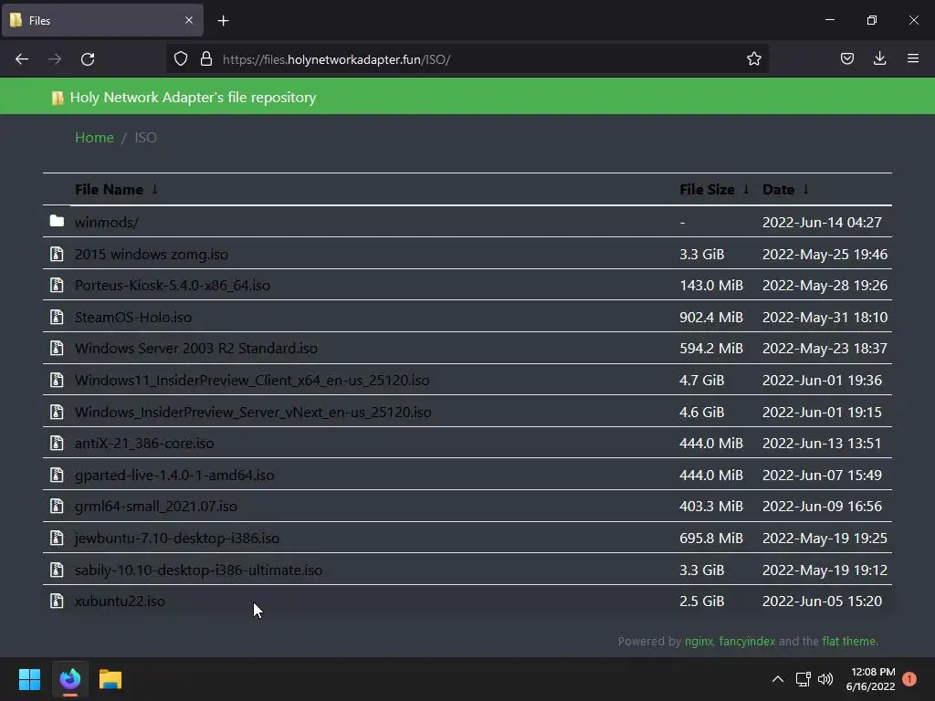Download xubuntu22.iso
Viewport: 935px width, 701px height.
pos(120,602)
